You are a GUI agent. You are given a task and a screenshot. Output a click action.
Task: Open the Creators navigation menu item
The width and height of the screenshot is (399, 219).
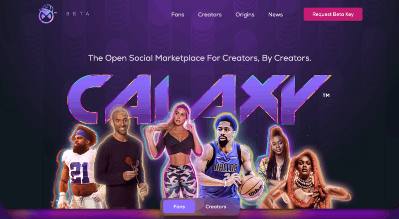click(209, 14)
